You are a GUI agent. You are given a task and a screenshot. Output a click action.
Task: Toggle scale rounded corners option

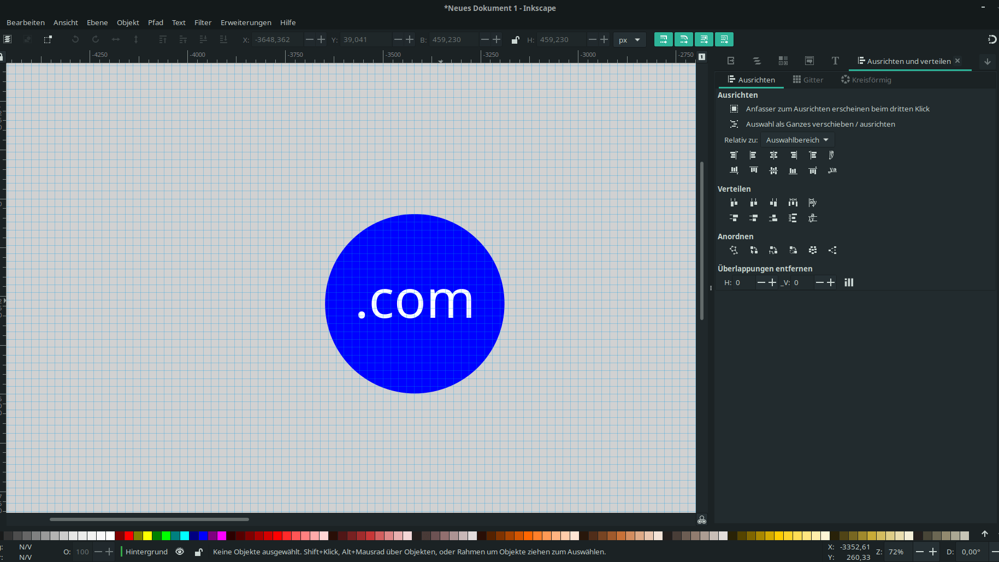coord(683,39)
